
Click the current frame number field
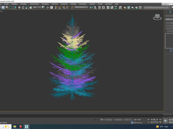click(154, 122)
